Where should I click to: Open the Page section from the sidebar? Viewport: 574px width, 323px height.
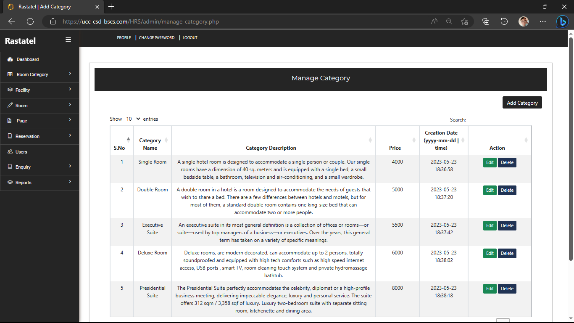coord(9,121)
